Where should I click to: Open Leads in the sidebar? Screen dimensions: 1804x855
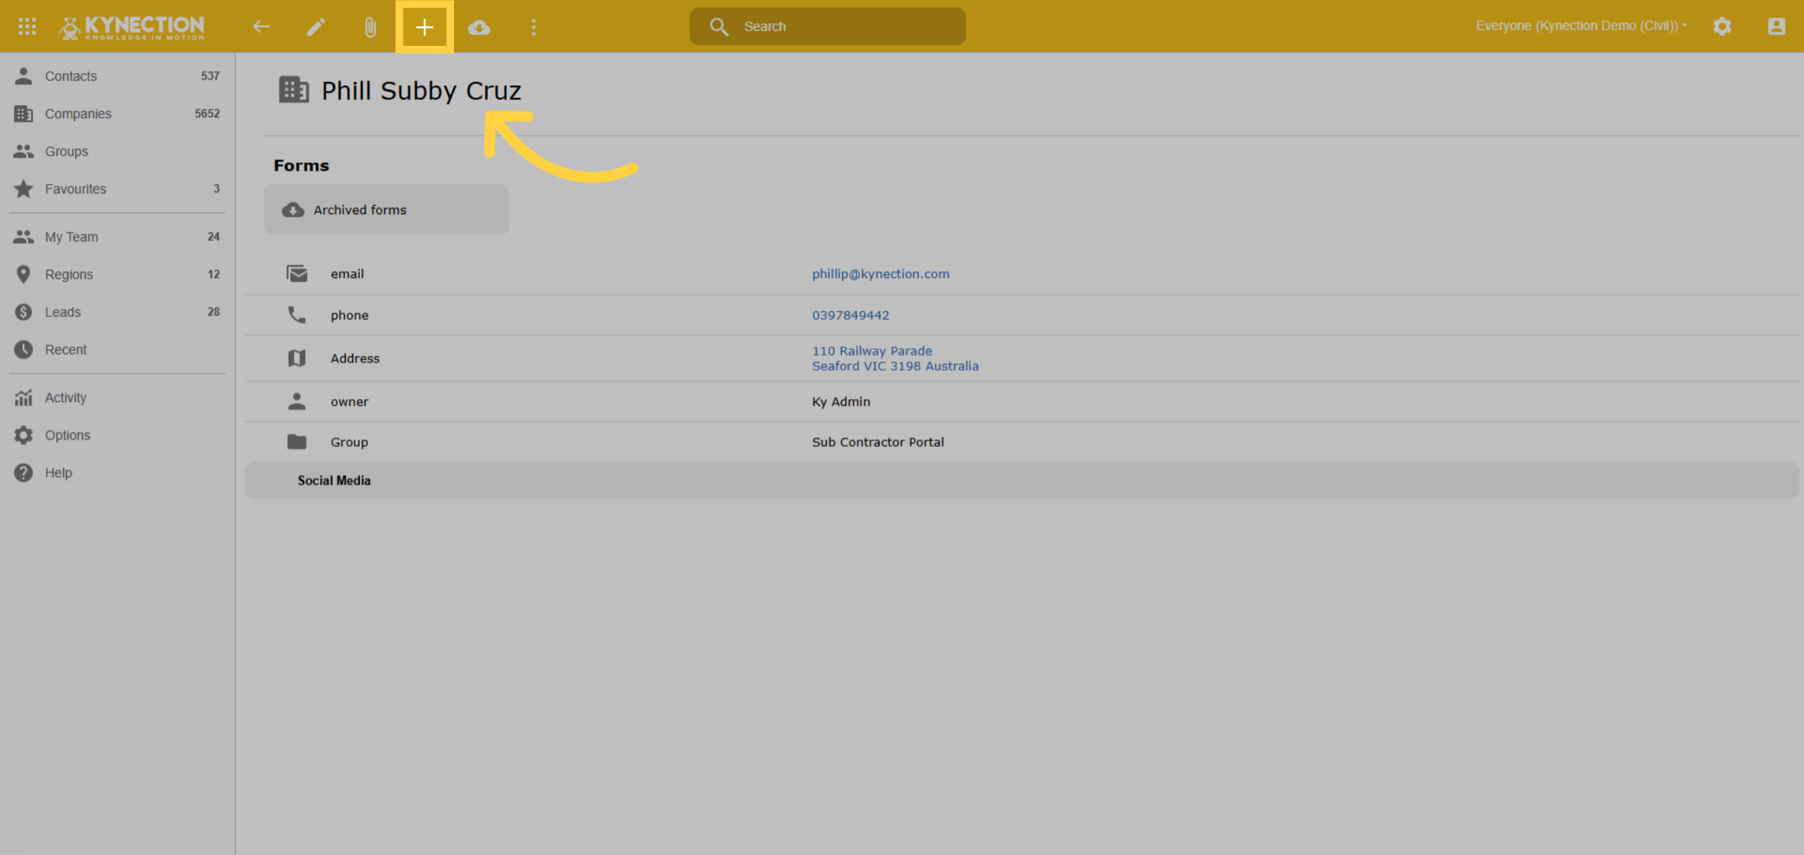(x=117, y=312)
